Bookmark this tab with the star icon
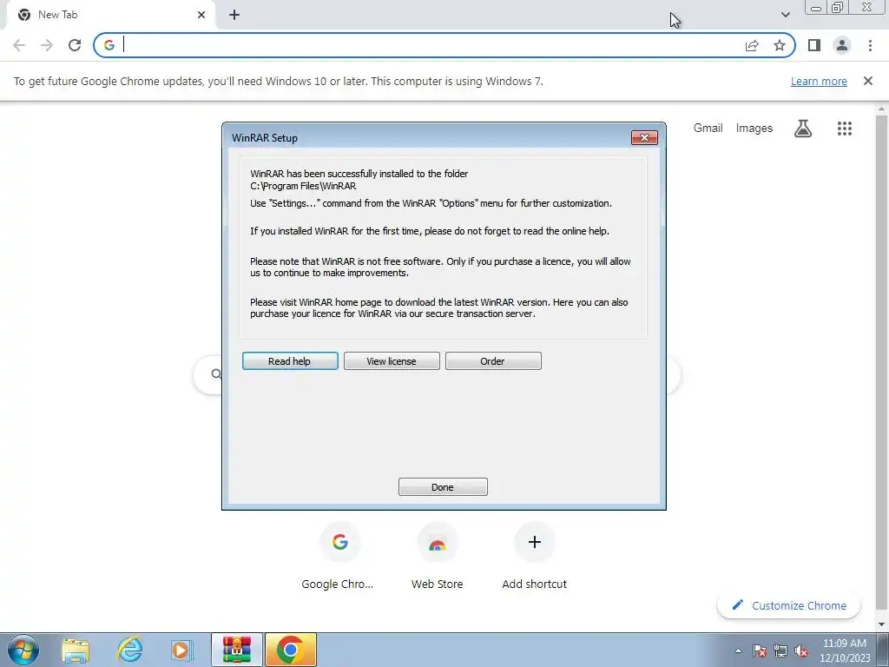 pos(780,45)
